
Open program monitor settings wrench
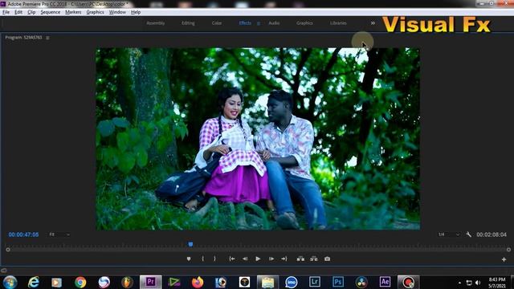468,234
